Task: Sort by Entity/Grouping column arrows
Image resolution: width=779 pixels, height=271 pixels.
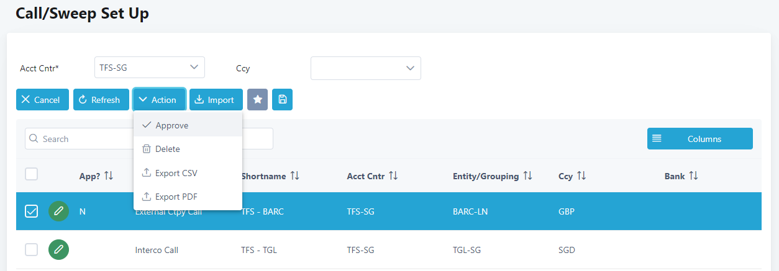Action: click(527, 176)
